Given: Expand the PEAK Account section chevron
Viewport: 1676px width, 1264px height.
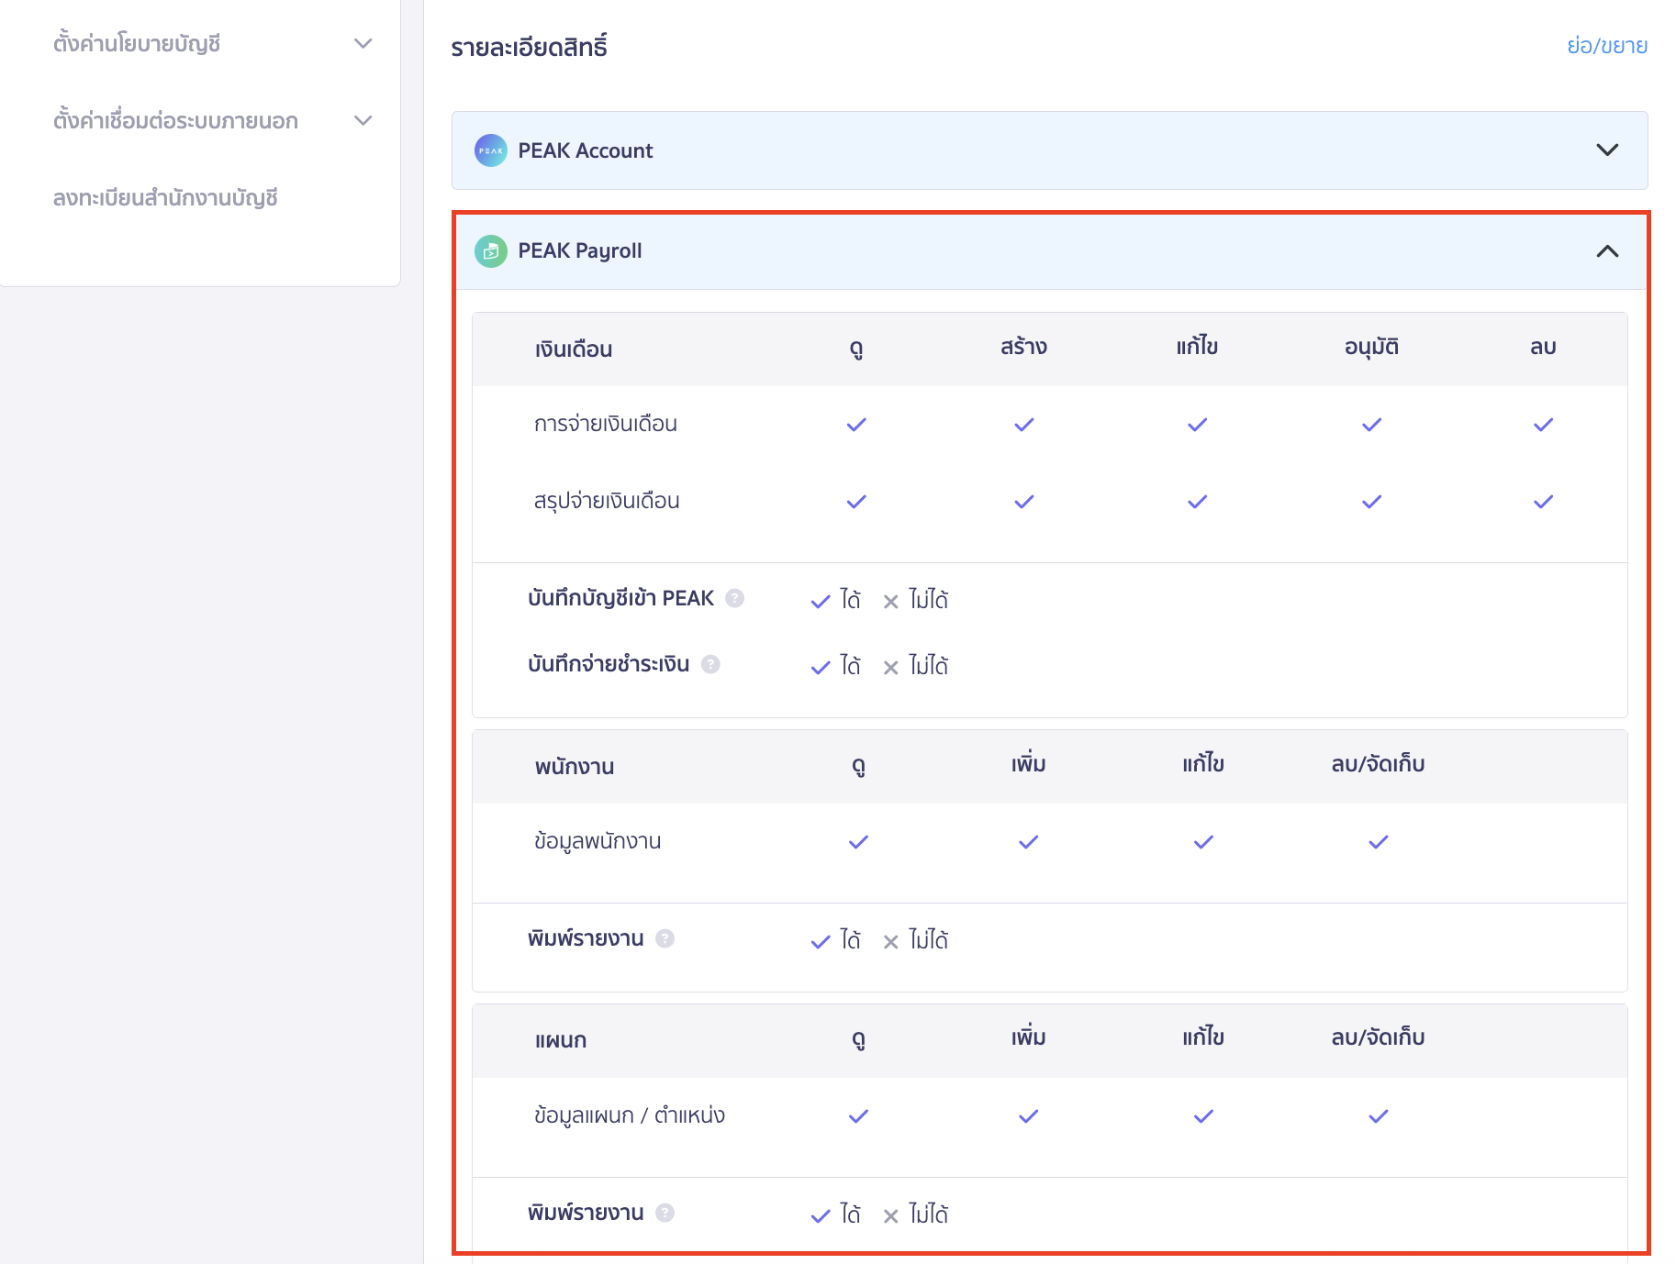Looking at the screenshot, I should pyautogui.click(x=1607, y=150).
